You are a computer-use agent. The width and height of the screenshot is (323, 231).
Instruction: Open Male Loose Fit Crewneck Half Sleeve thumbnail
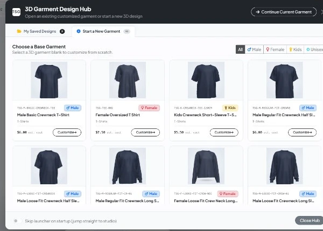(49, 166)
